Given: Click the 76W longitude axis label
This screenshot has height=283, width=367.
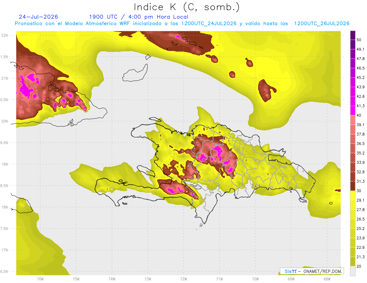Looking at the screenshot, I should [40, 279].
